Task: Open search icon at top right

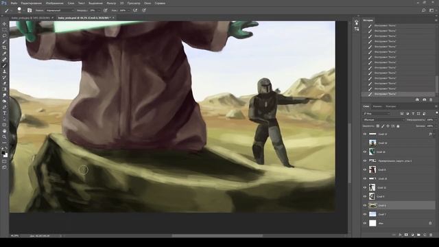Action: 424,10
